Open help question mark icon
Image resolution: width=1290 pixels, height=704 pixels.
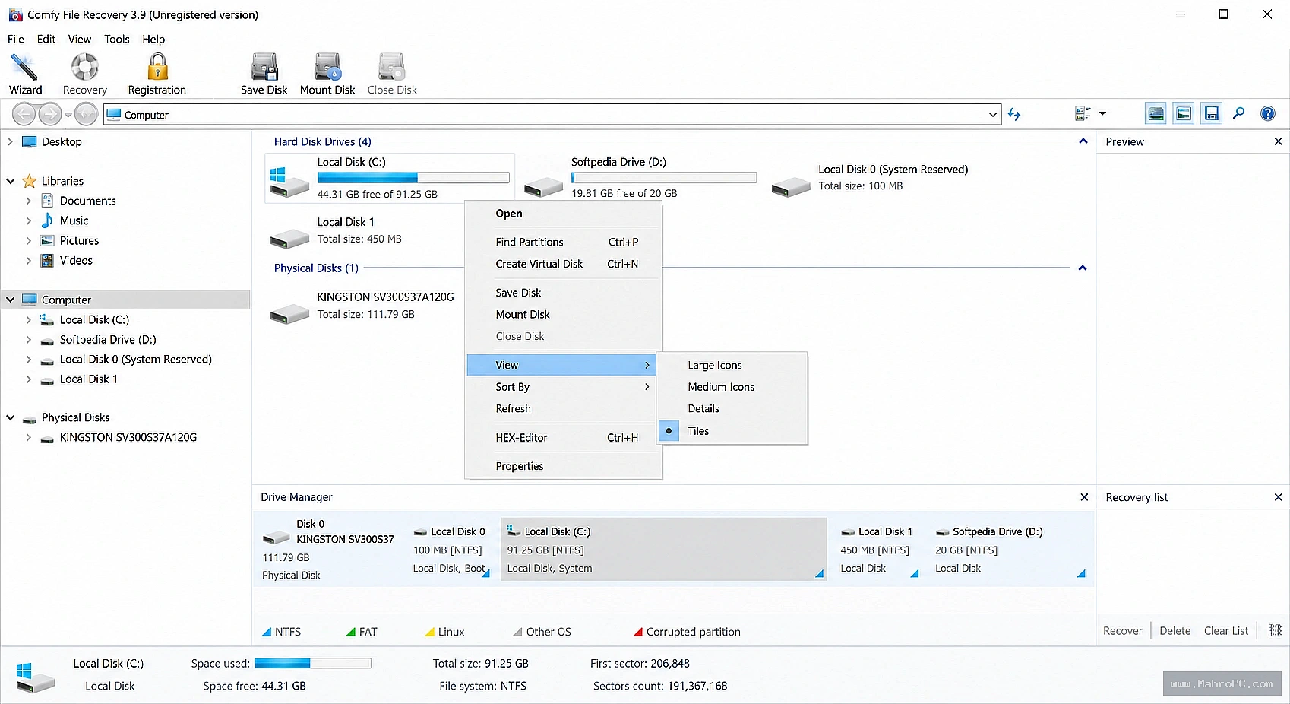click(x=1268, y=114)
